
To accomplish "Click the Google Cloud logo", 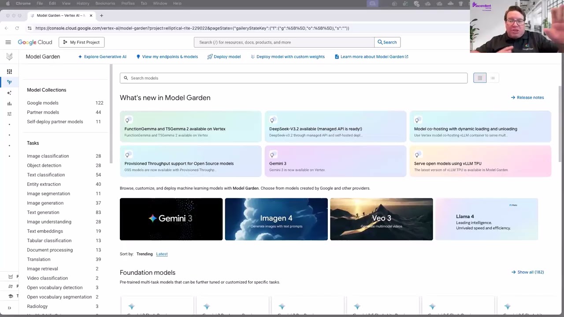I will click(35, 42).
